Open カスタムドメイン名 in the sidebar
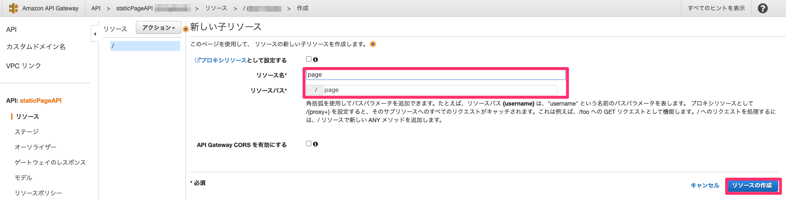The image size is (786, 200). pos(36,47)
